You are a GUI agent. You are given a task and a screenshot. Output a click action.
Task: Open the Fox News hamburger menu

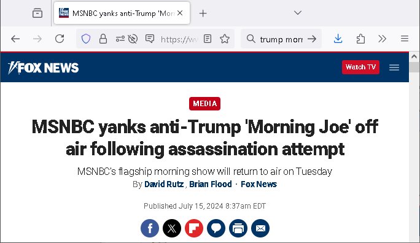394,67
